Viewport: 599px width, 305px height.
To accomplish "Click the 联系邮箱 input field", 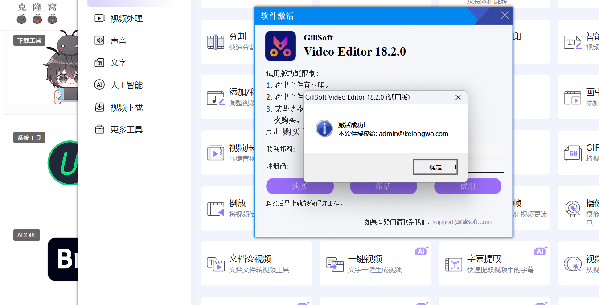I will click(x=486, y=149).
